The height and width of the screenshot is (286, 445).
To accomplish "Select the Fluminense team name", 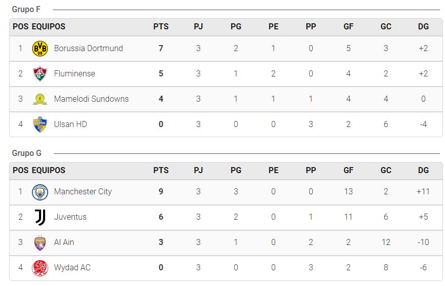I will pyautogui.click(x=75, y=74).
